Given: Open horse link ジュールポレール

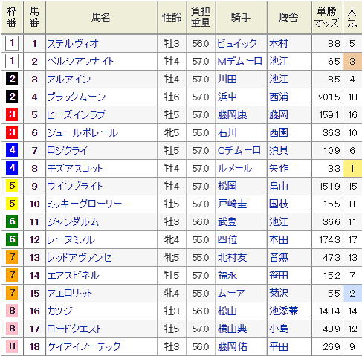Looking at the screenshot, I should 83,133.
